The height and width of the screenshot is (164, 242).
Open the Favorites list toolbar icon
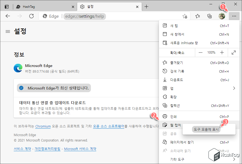point(198,16)
